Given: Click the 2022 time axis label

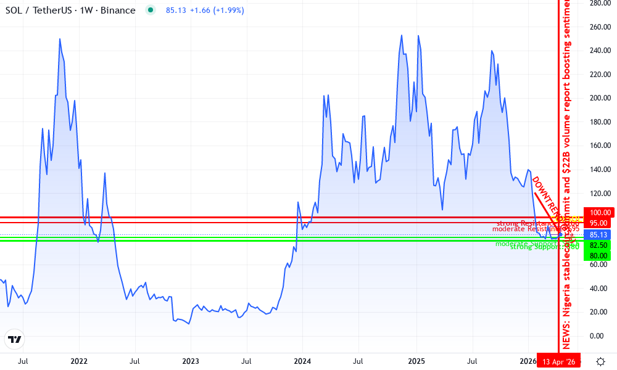Looking at the screenshot, I should click(79, 361).
